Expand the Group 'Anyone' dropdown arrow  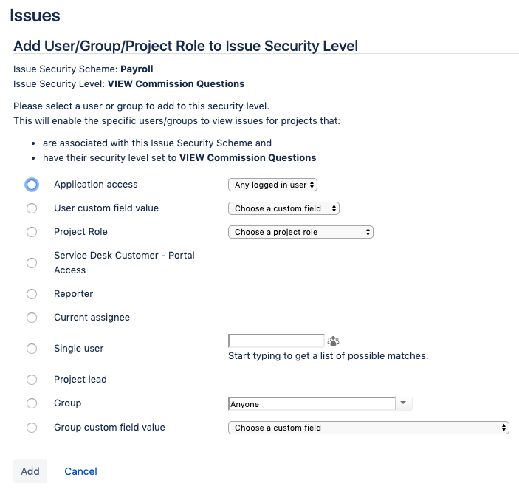tap(404, 403)
